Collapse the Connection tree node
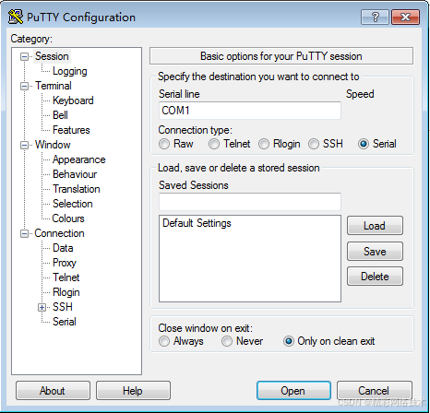 click(24, 234)
